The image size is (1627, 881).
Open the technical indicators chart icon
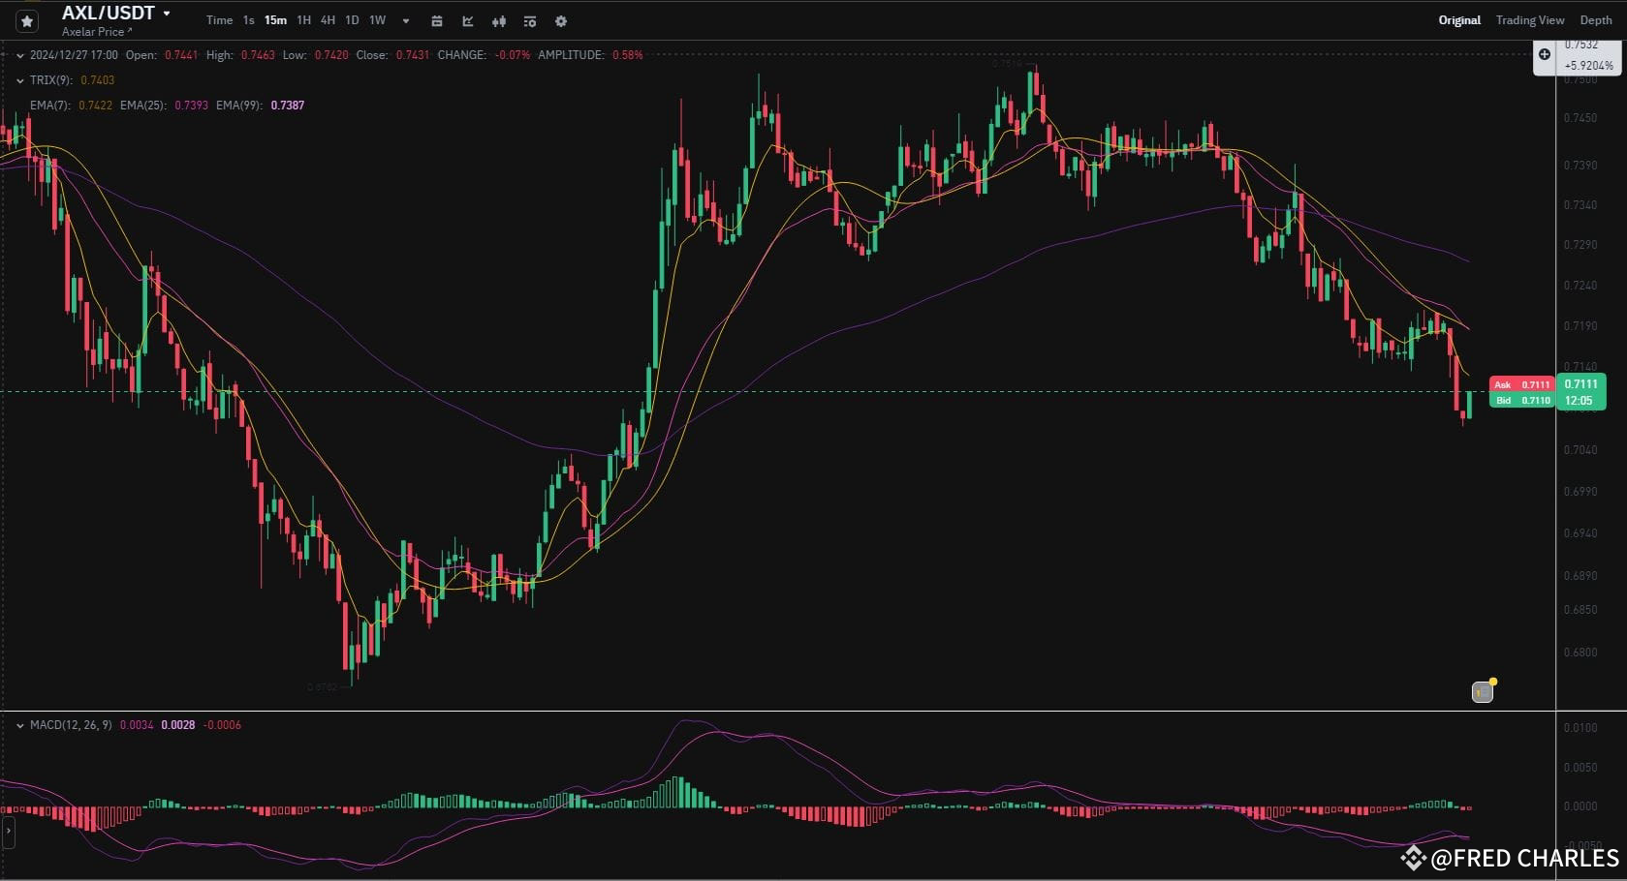pos(468,21)
